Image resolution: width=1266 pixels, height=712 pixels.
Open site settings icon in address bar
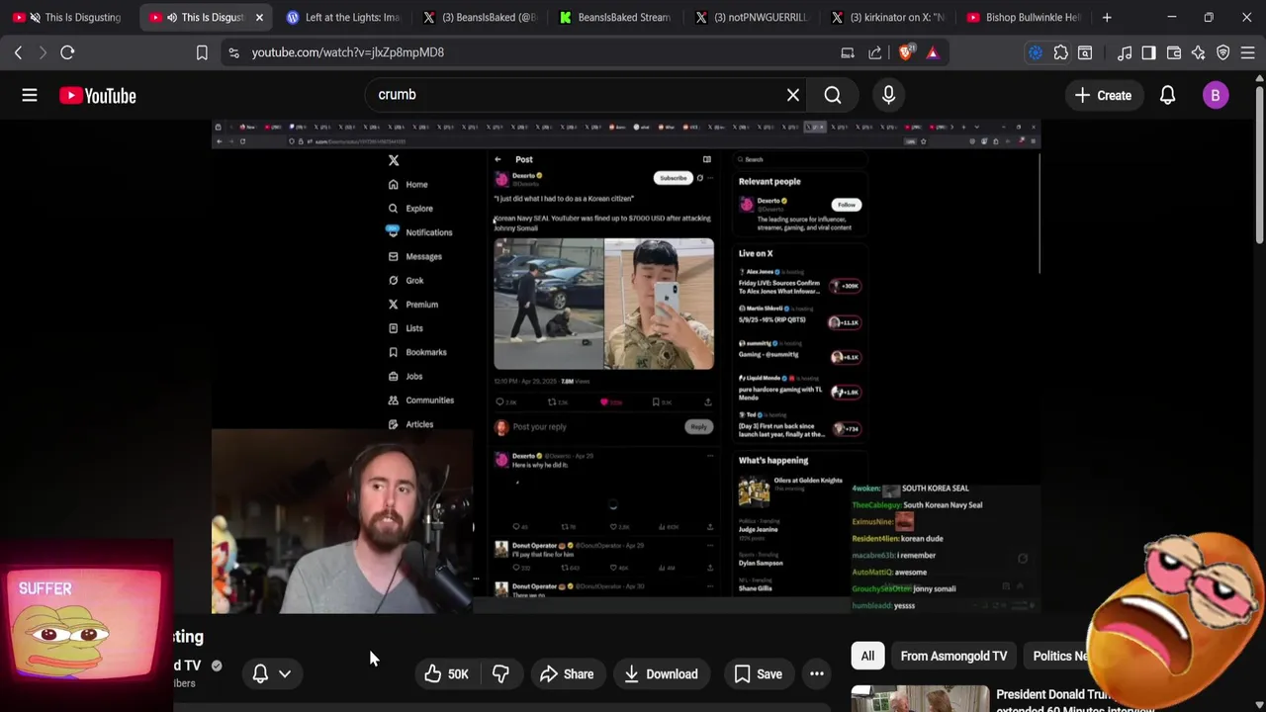pyautogui.click(x=233, y=52)
